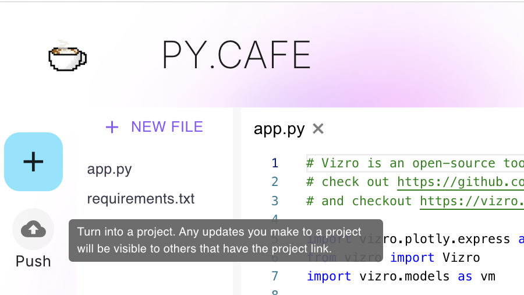The image size is (524, 295).
Task: Click the 'import vizro.models as vm' code line
Action: [401, 276]
